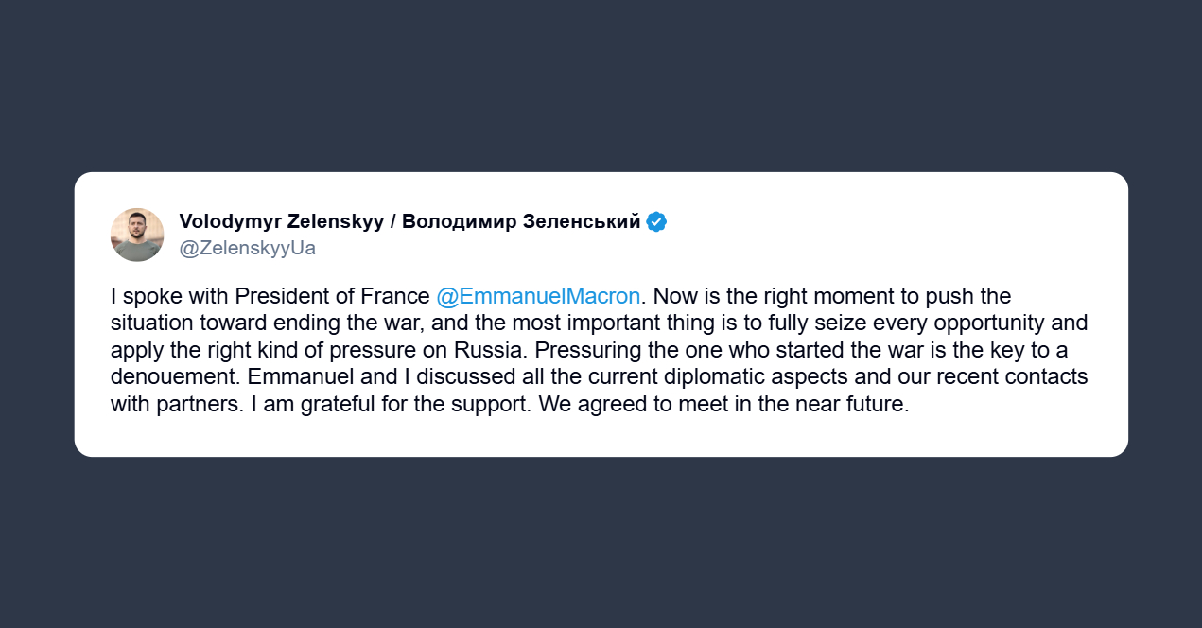Image resolution: width=1202 pixels, height=628 pixels.
Task: Click the Ukrainian name Володимир Зеленський
Action: click(521, 222)
